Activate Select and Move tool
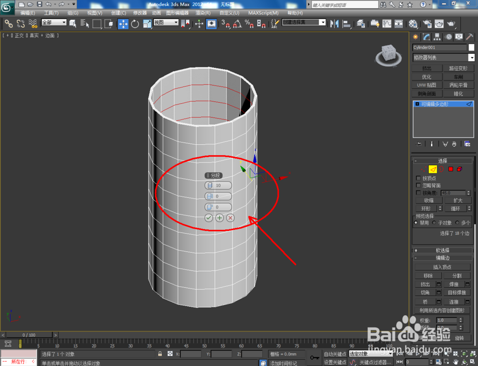 pos(123,23)
